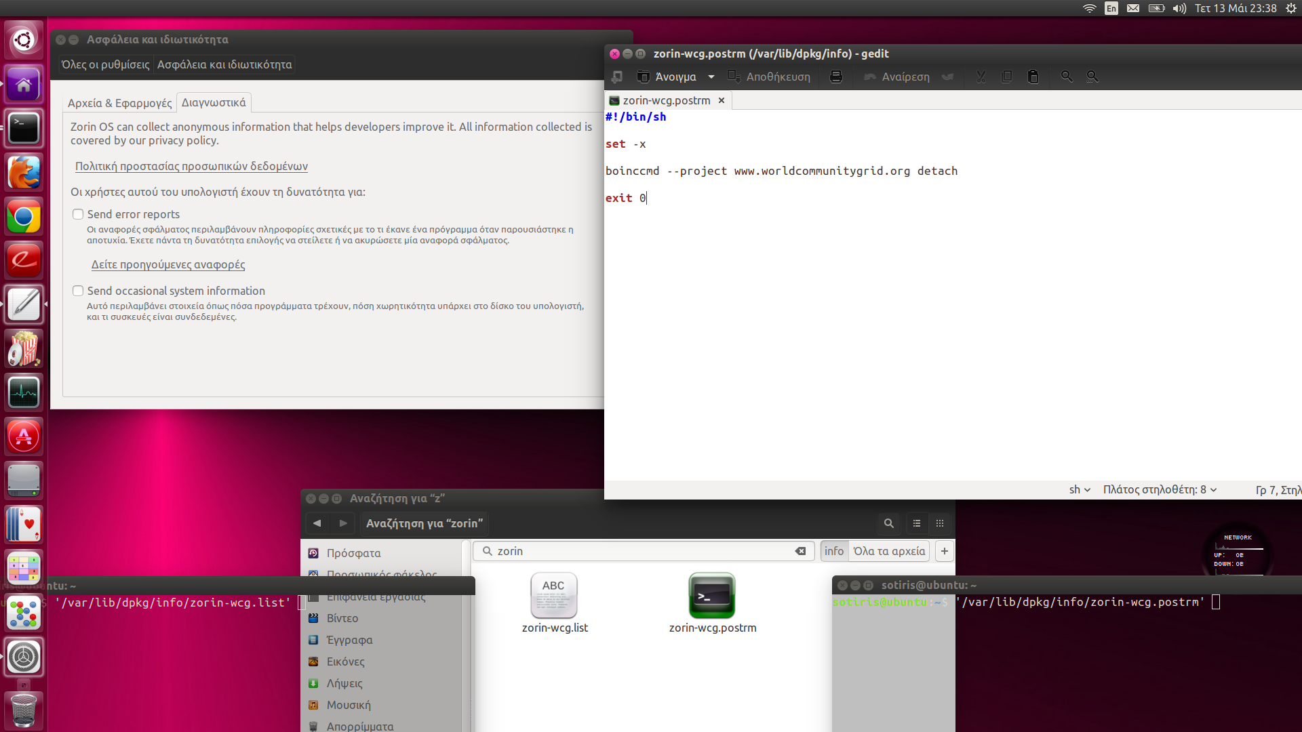
Task: Enable Send error reports checkbox
Action: coord(78,214)
